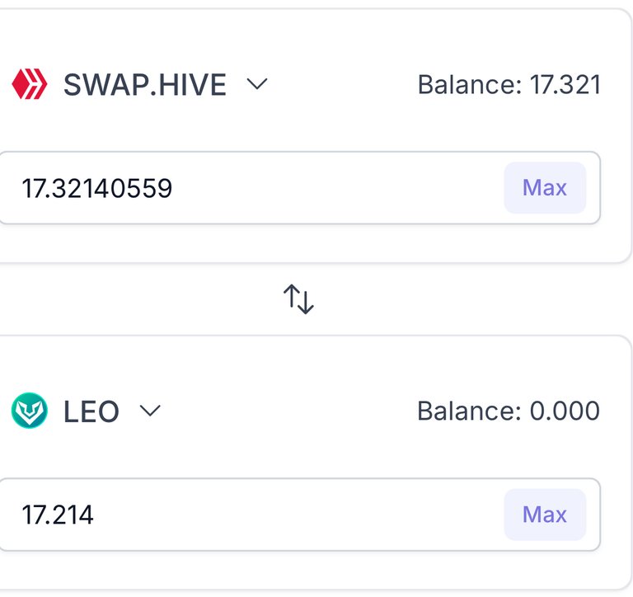Image resolution: width=633 pixels, height=597 pixels.
Task: Open token selector via LEO name
Action: (91, 411)
